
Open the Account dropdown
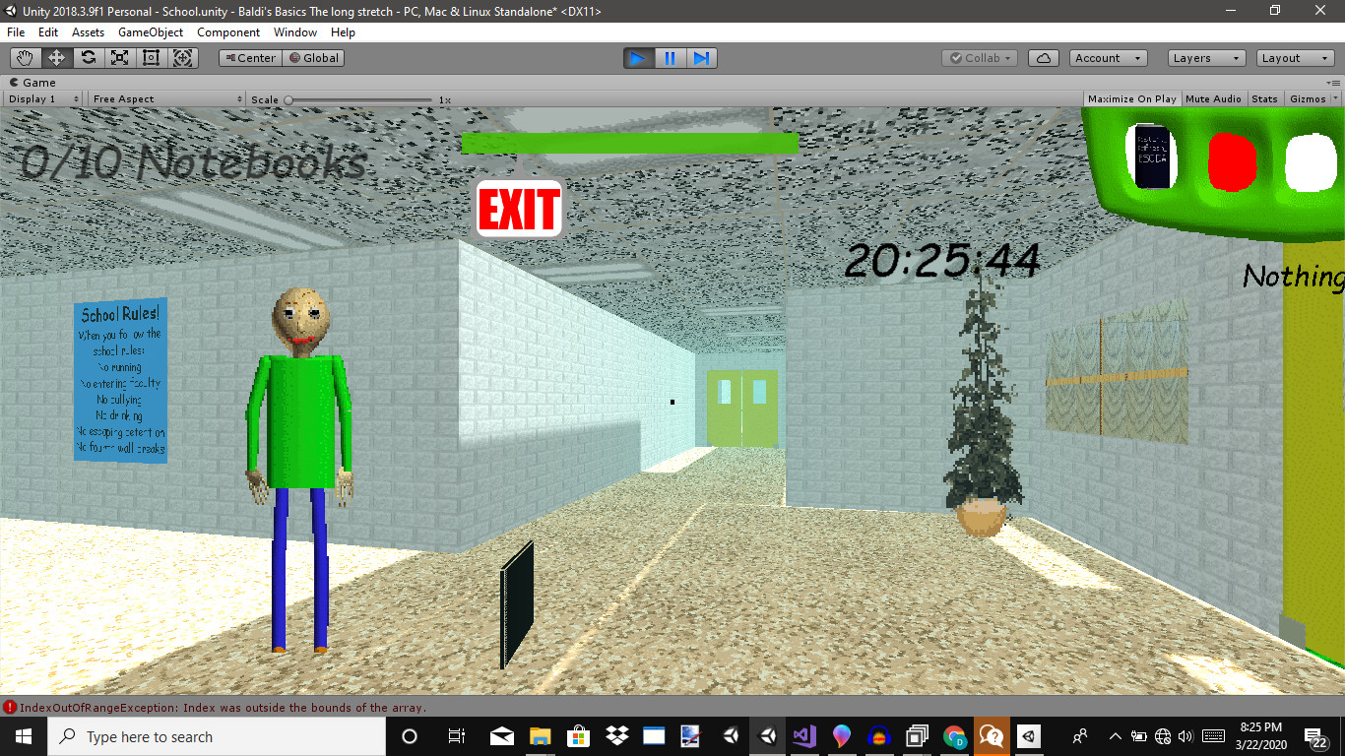[1109, 58]
